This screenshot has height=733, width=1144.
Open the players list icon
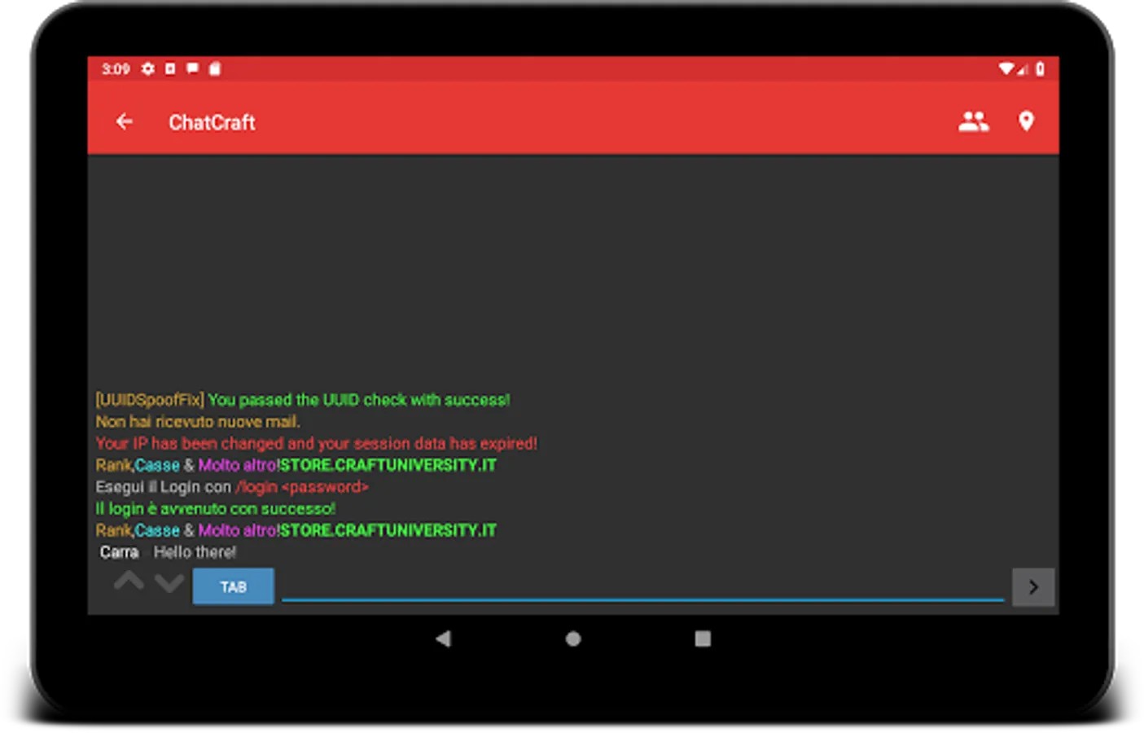974,122
